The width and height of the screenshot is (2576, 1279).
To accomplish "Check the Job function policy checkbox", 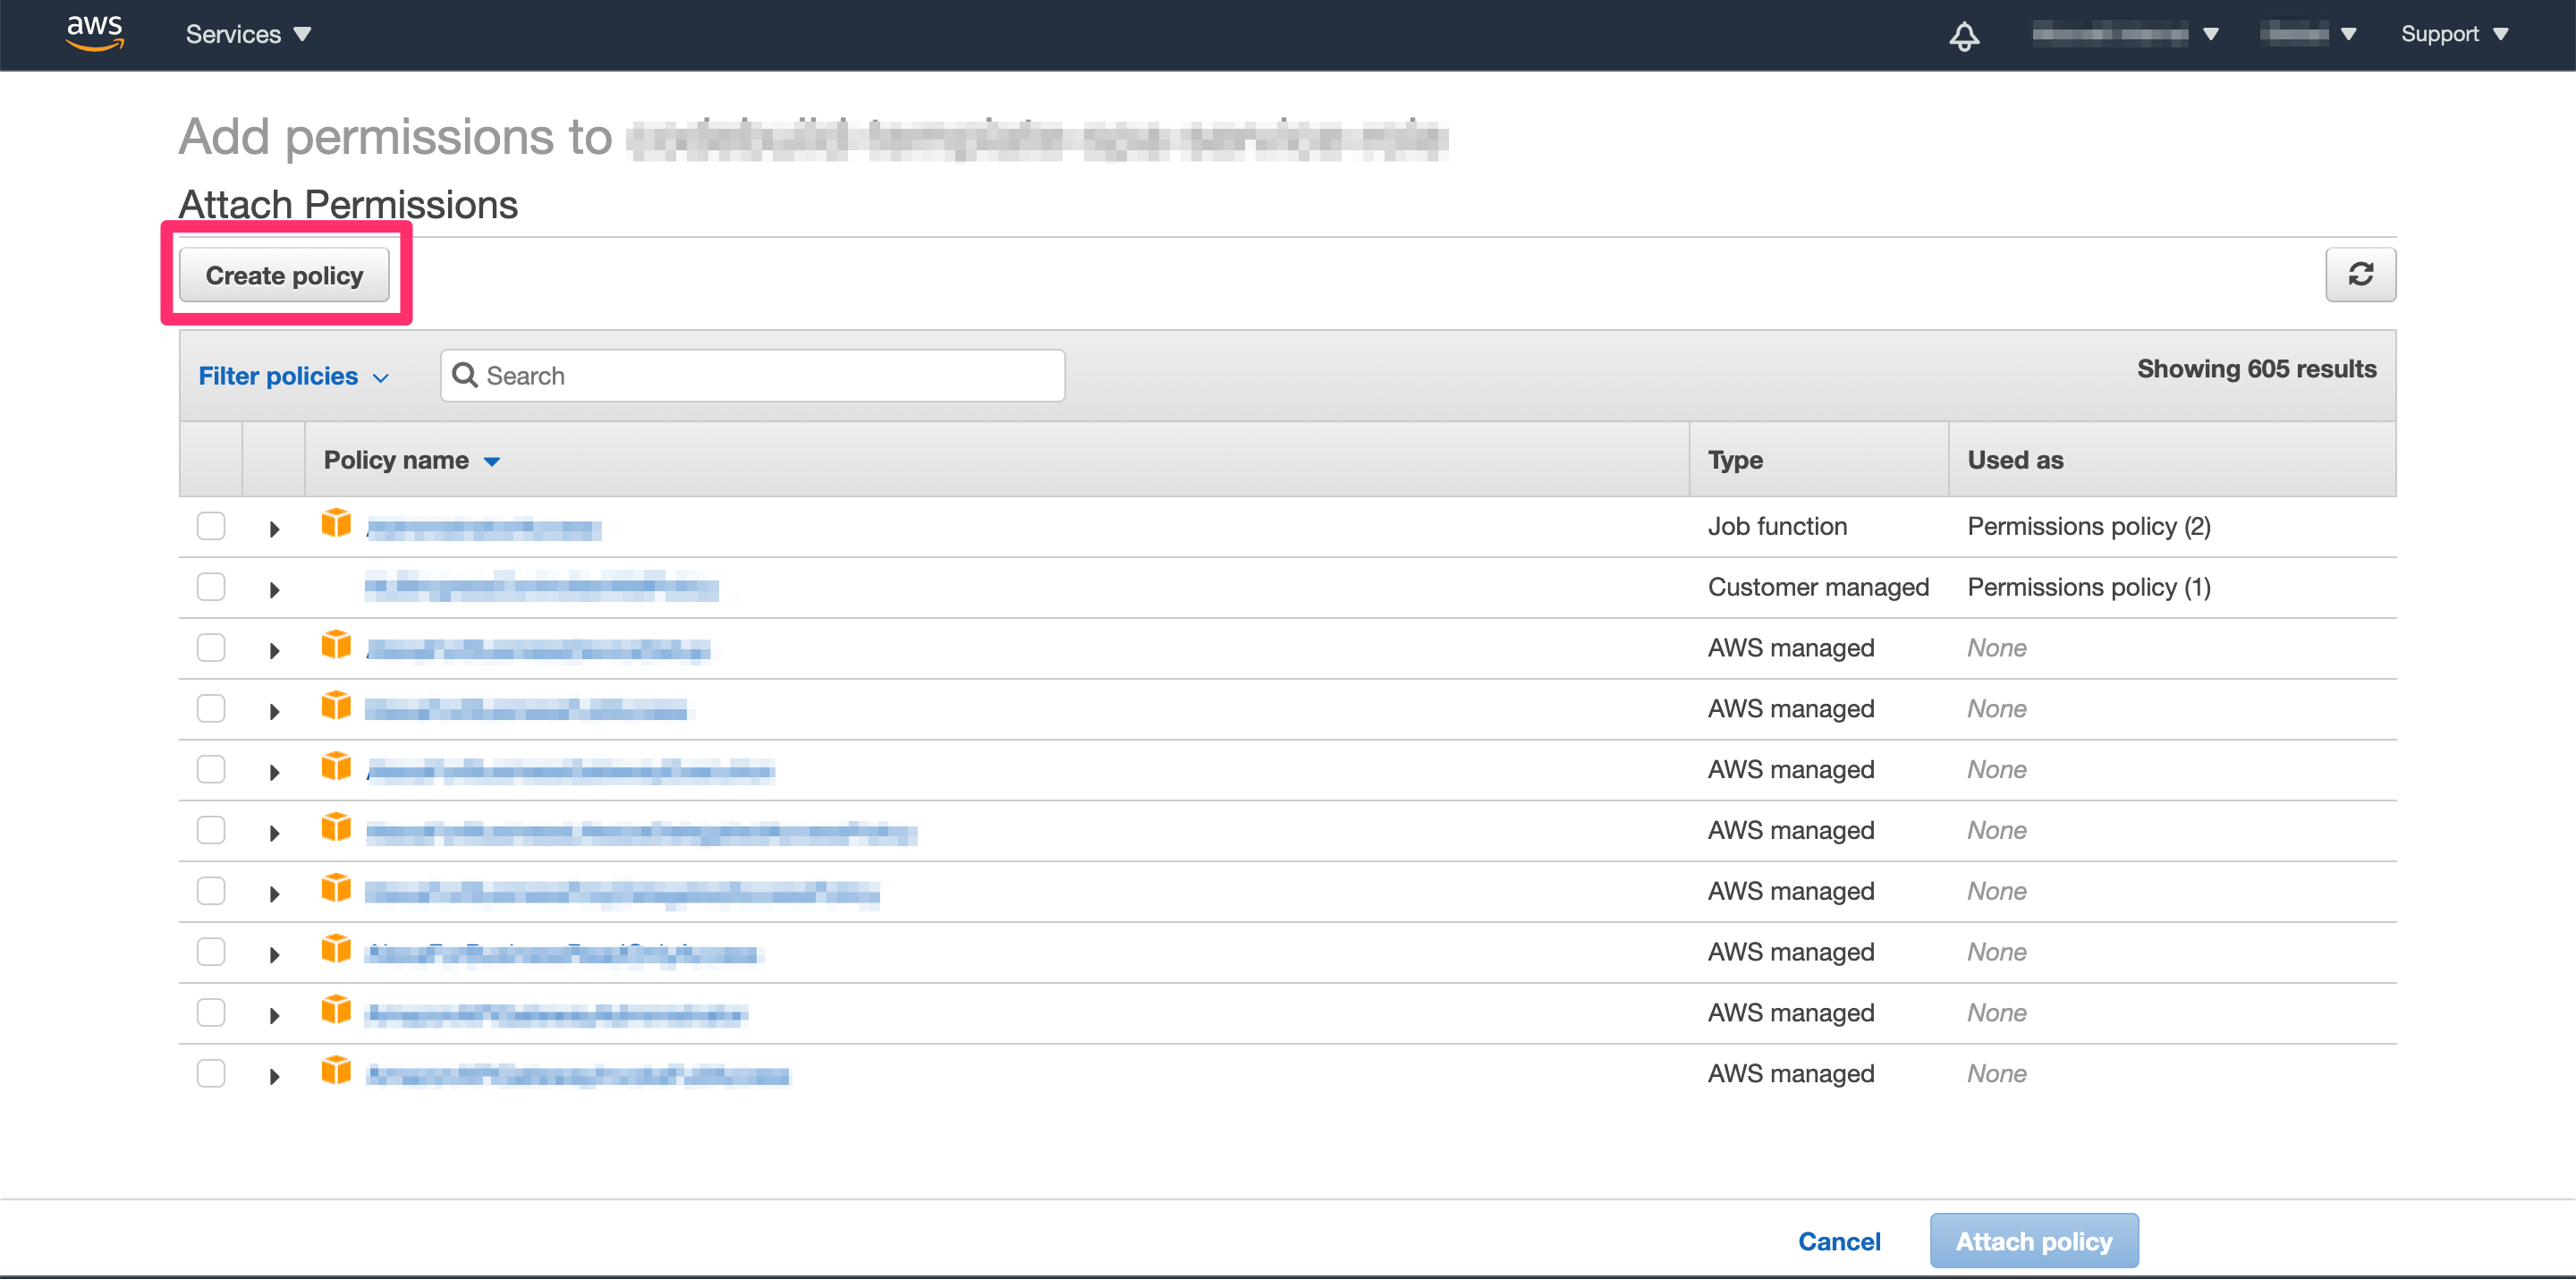I will point(211,526).
